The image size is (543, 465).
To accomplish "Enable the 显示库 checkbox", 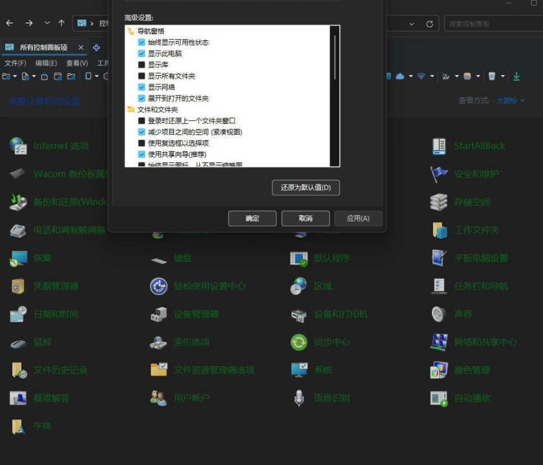I will tap(141, 64).
